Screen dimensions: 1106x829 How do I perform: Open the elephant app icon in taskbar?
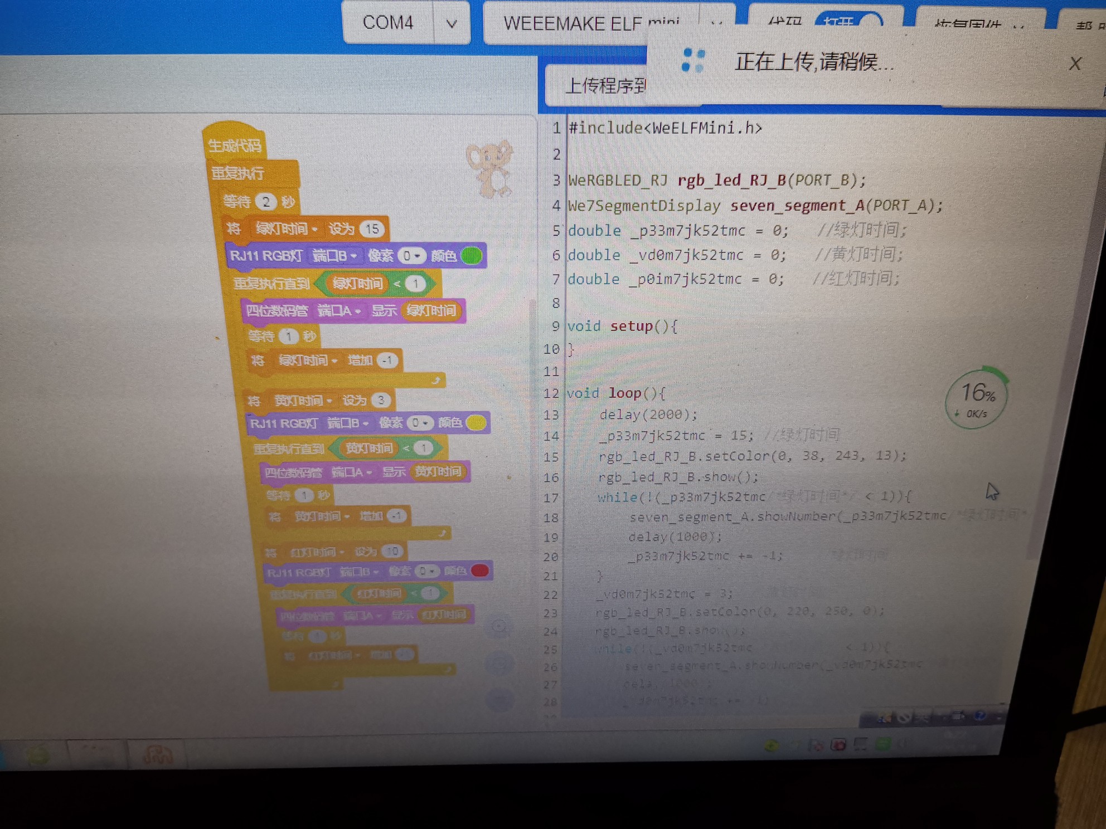(158, 754)
